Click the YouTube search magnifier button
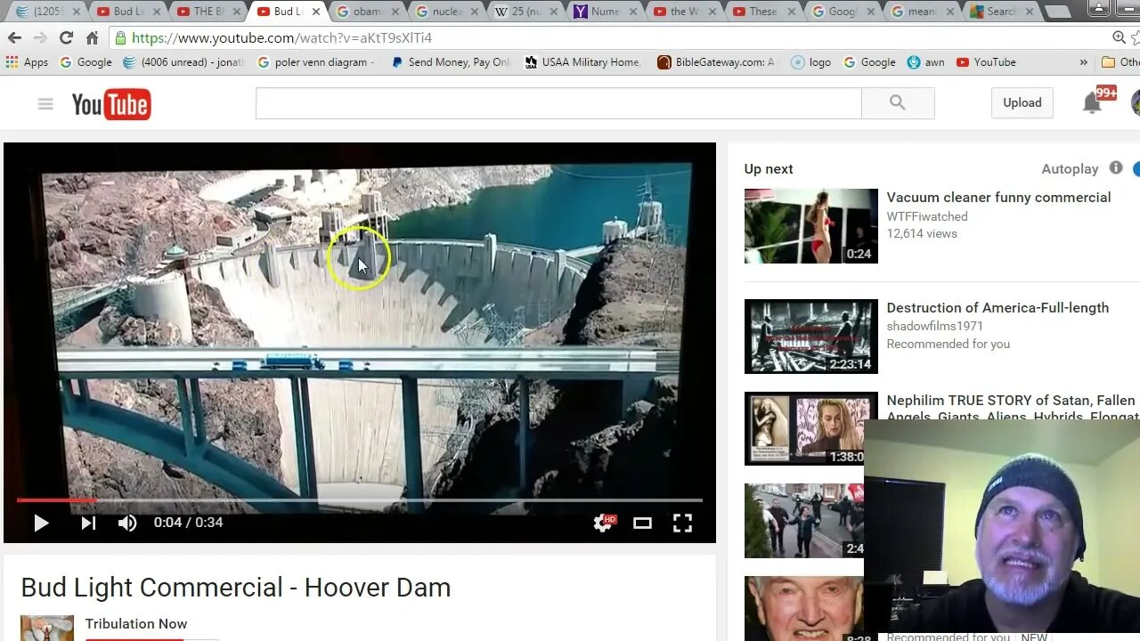The image size is (1140, 641). coord(898,103)
